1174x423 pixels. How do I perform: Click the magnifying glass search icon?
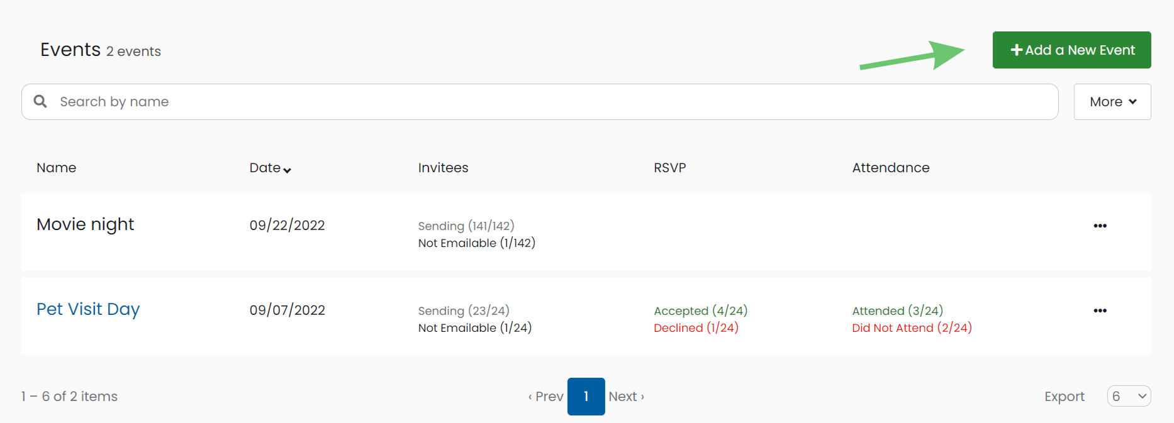(40, 101)
